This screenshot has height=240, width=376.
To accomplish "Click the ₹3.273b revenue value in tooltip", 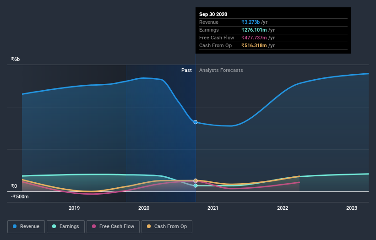I will pos(251,22).
